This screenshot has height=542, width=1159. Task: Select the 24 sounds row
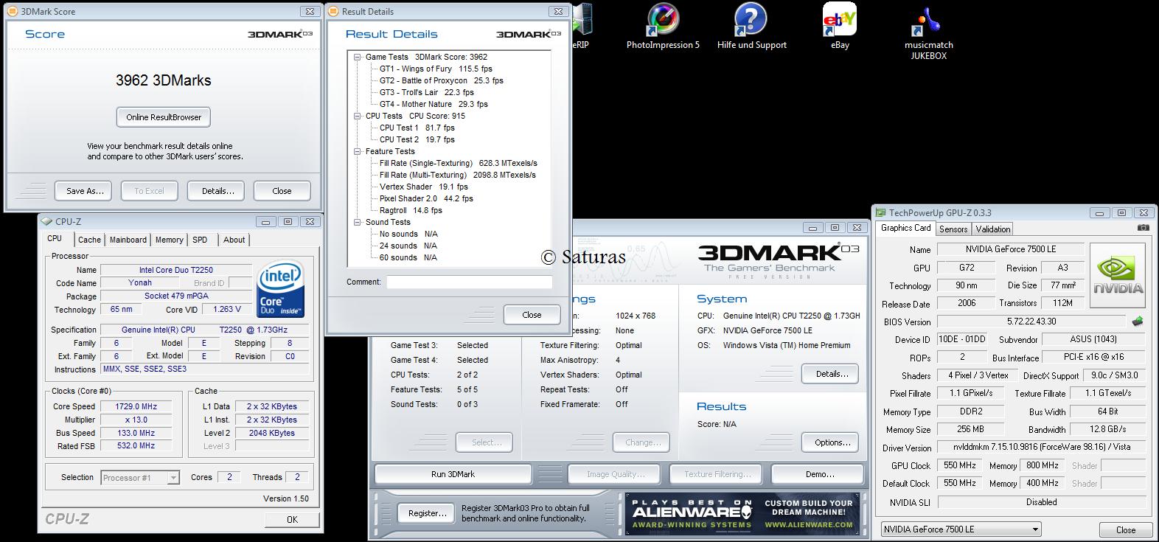408,246
